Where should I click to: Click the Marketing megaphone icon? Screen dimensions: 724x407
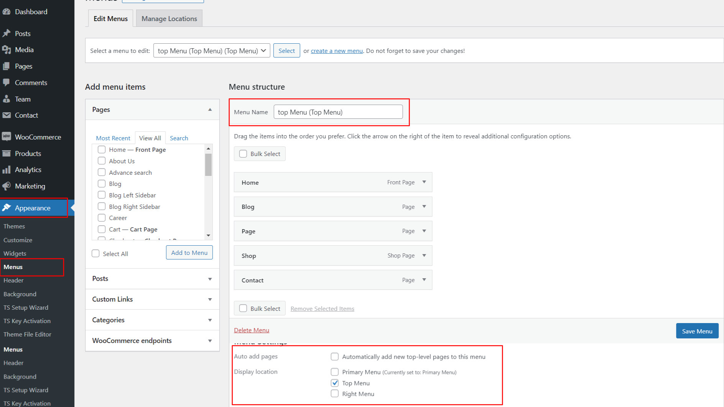click(7, 186)
